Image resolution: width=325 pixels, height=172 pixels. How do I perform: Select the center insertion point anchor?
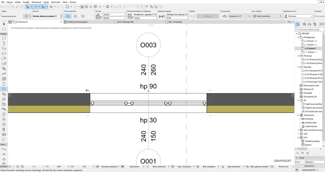click(x=68, y=16)
